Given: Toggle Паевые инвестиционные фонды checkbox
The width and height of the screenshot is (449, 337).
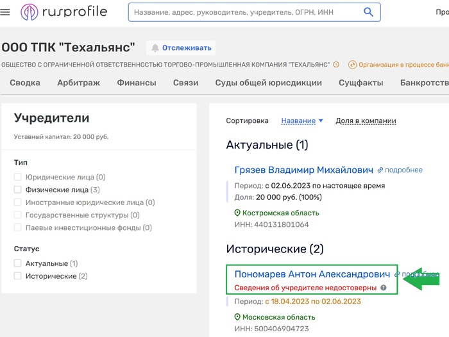Looking at the screenshot, I should 18,227.
